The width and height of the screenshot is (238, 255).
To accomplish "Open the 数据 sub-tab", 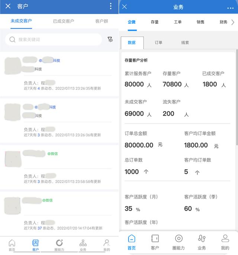I will tap(132, 42).
